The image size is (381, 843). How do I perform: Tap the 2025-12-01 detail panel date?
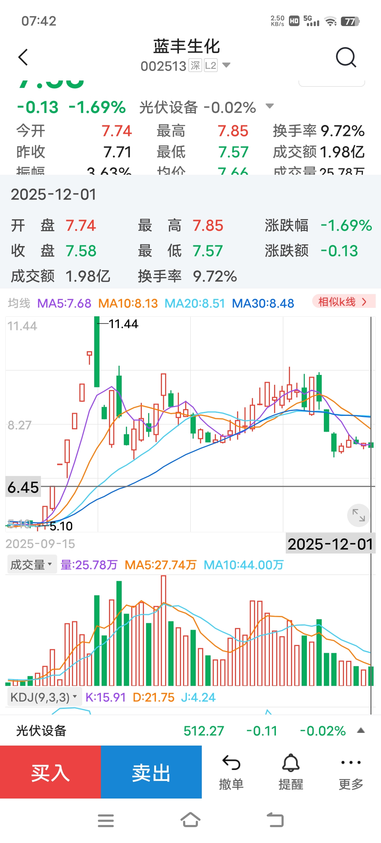54,195
